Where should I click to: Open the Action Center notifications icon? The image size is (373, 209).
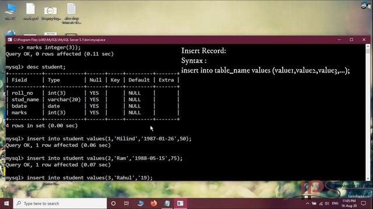pos(364,203)
